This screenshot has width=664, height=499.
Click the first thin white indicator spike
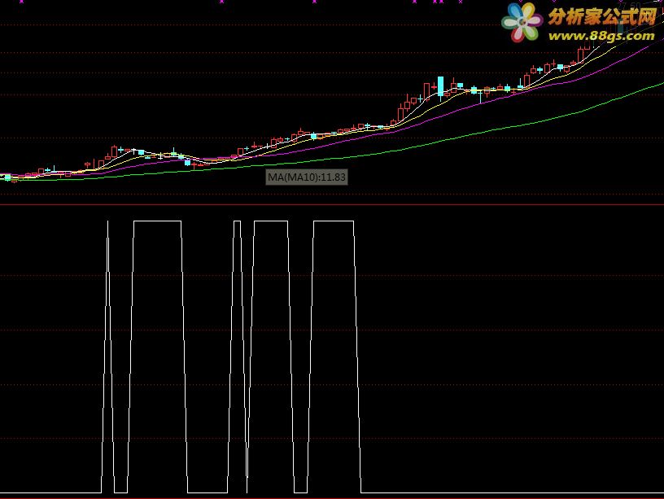(x=107, y=356)
